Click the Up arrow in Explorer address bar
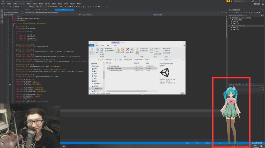The image size is (265, 148). point(98,60)
